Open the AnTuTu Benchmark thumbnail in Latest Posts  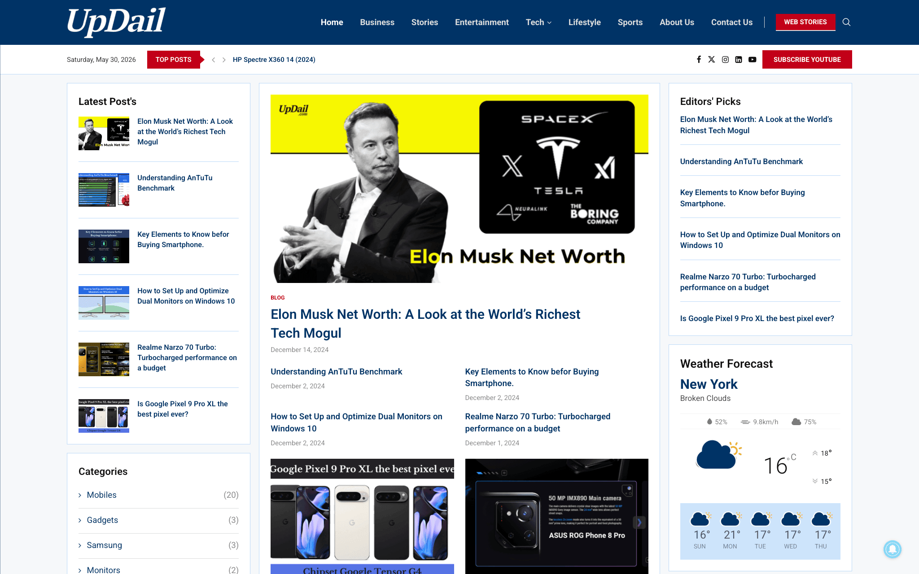tap(104, 190)
